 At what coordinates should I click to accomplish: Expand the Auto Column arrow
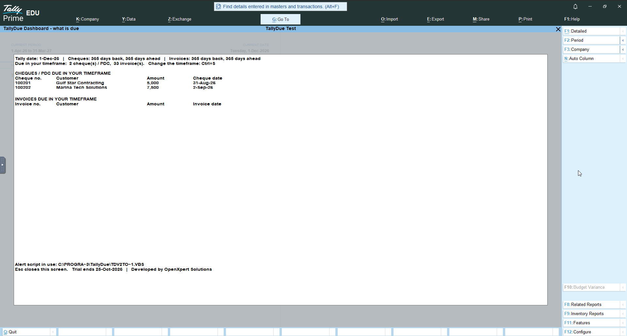point(623,58)
